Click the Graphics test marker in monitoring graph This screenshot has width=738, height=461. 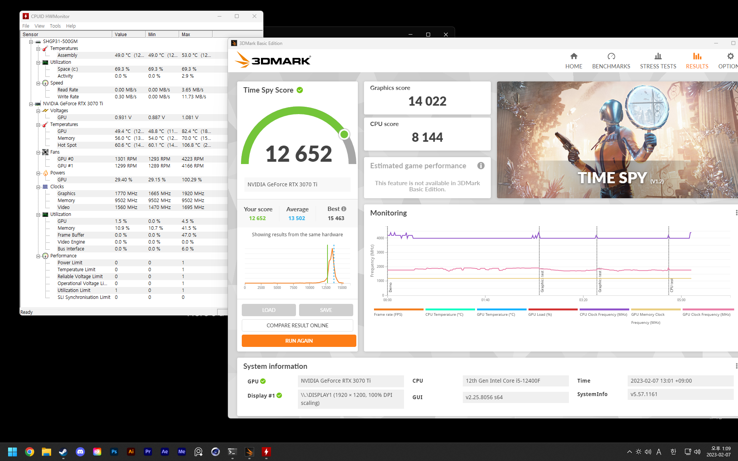542,282
